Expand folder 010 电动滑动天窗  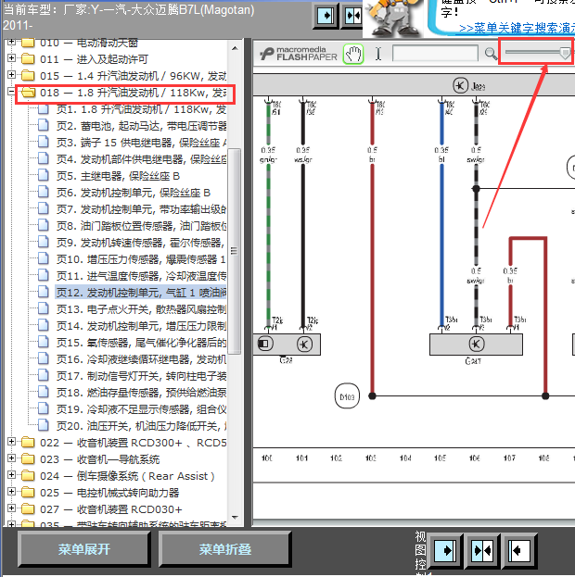[x=11, y=42]
